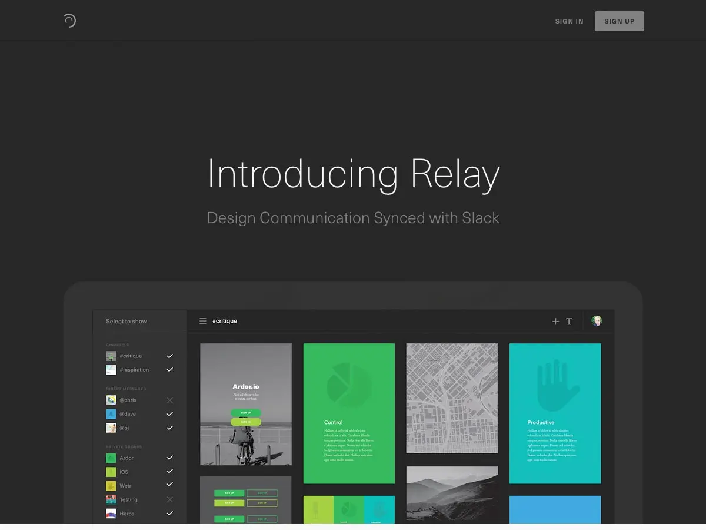Uncheck the Heros private group
706x530 pixels.
pos(169,513)
